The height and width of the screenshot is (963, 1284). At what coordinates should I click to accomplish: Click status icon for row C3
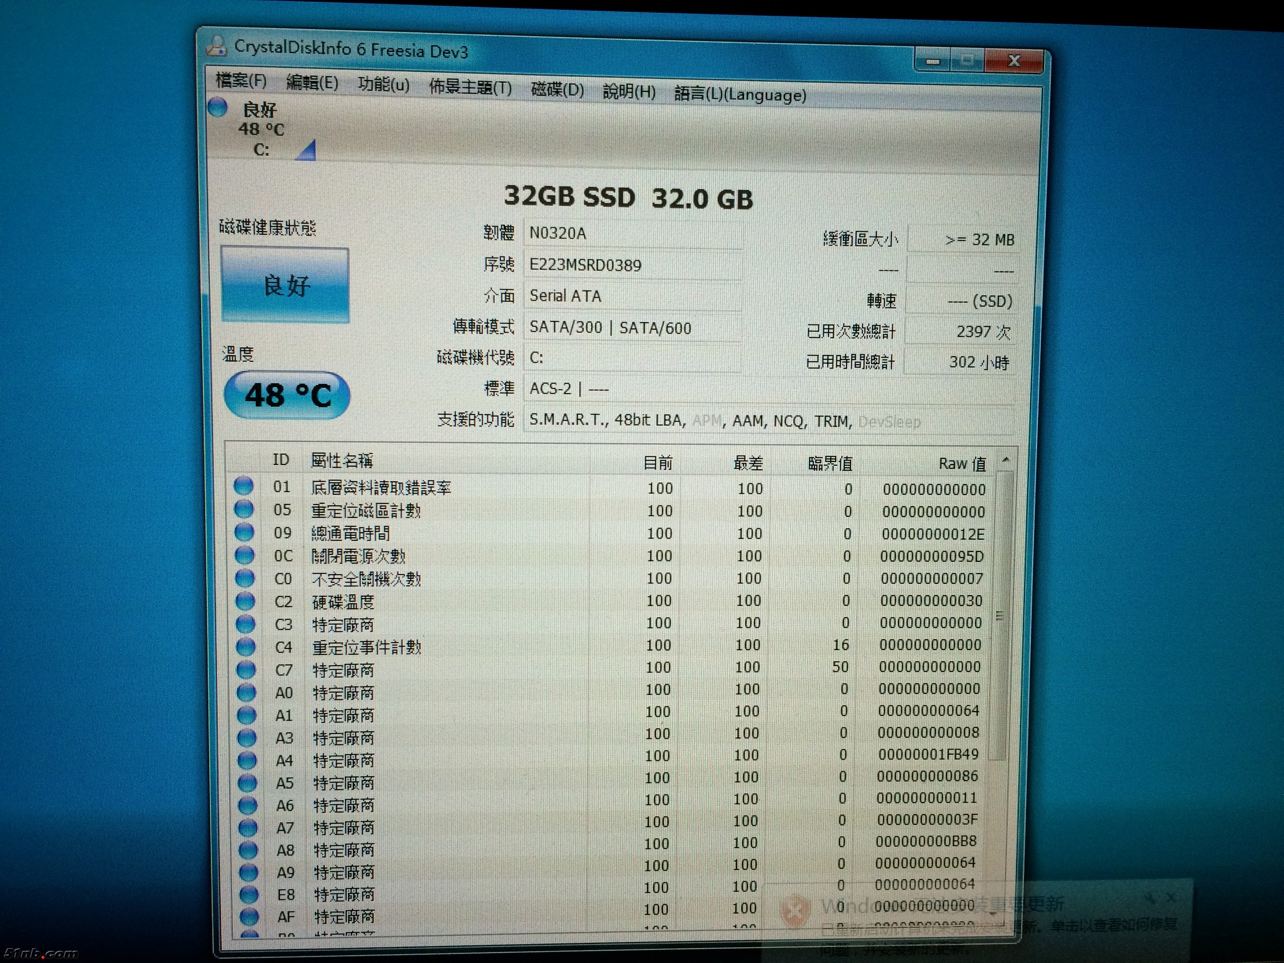pos(245,624)
